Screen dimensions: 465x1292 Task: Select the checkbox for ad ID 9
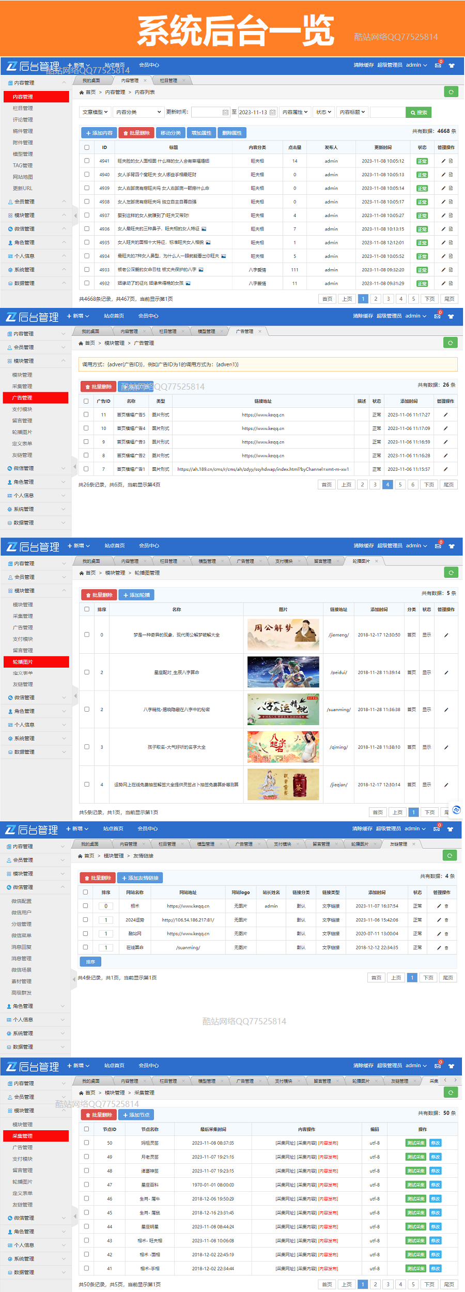[86, 442]
